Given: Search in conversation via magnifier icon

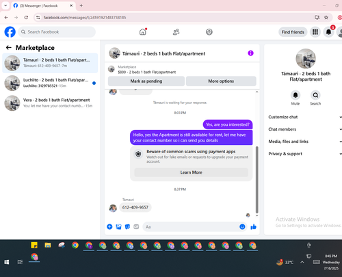Looking at the screenshot, I should (315, 95).
